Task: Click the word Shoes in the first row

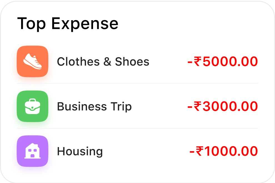Action: (x=132, y=61)
